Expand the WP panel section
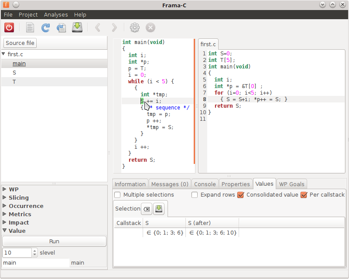 pos(4,189)
